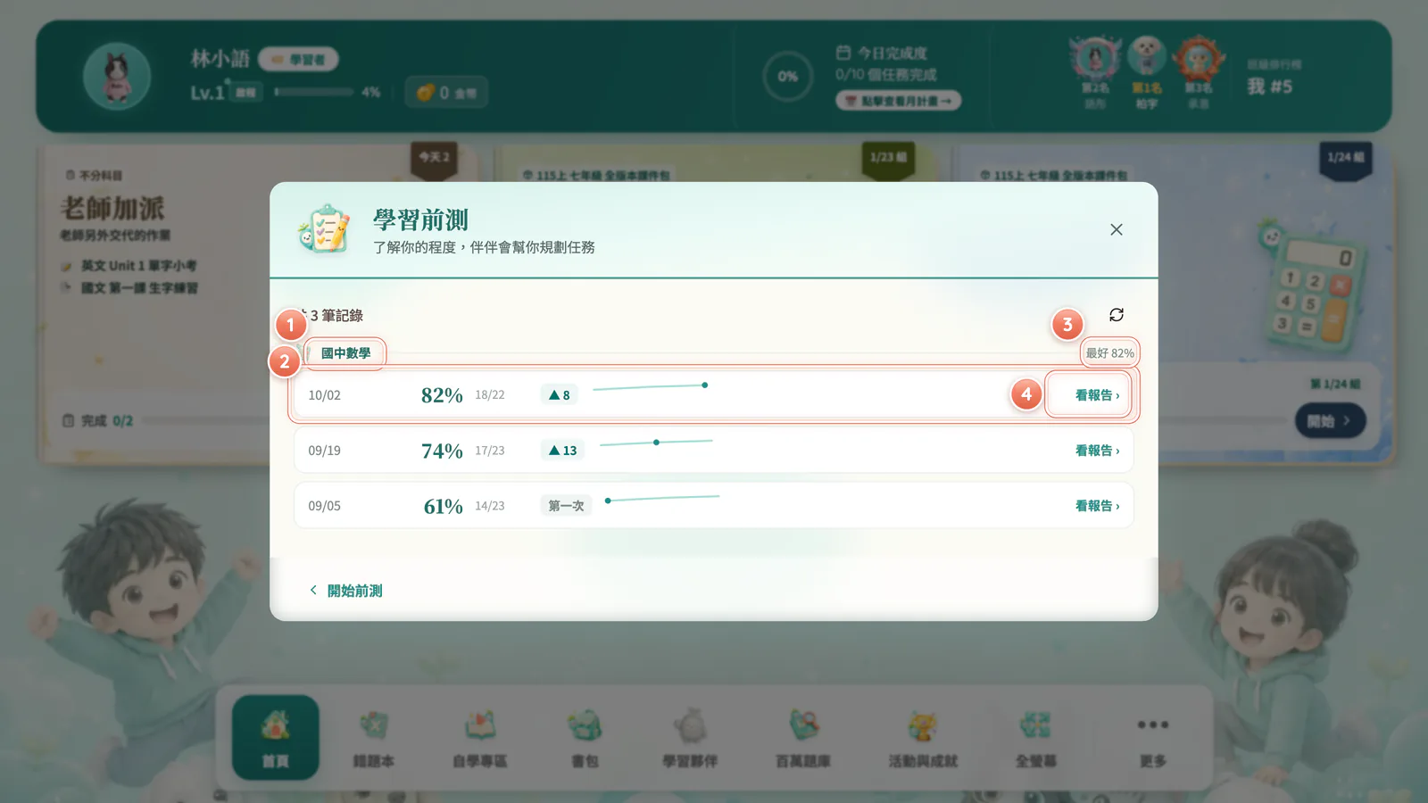The width and height of the screenshot is (1428, 803).
Task: Click the 第1名 leaderboard avatar
Action: tap(1147, 57)
